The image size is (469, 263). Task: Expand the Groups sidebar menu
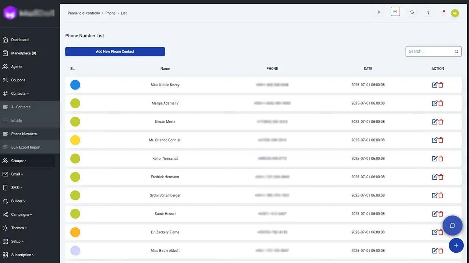(18, 161)
